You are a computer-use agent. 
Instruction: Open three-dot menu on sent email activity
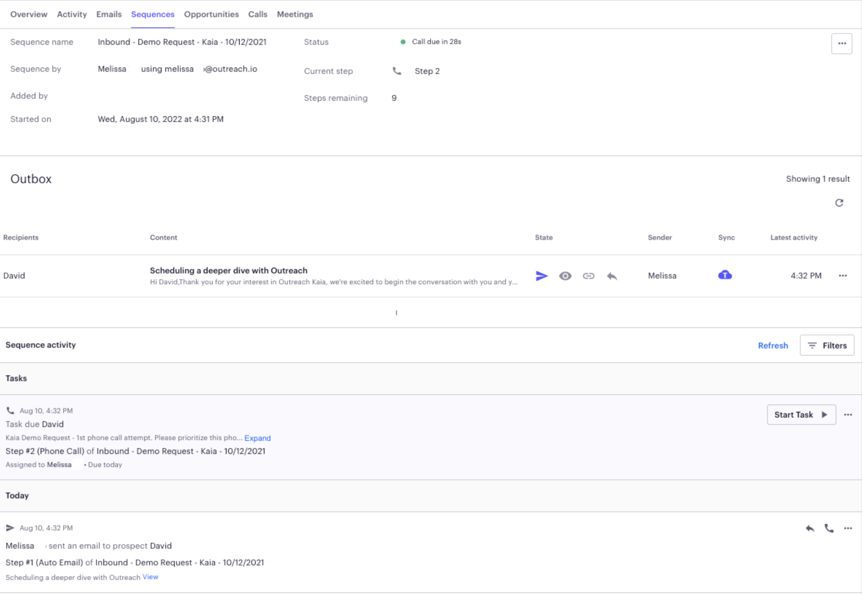pyautogui.click(x=848, y=528)
